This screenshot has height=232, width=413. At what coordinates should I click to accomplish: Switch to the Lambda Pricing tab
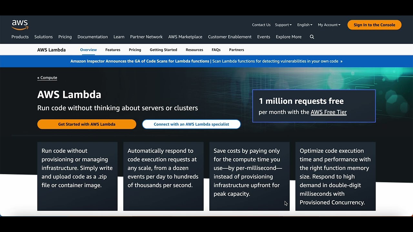click(135, 50)
